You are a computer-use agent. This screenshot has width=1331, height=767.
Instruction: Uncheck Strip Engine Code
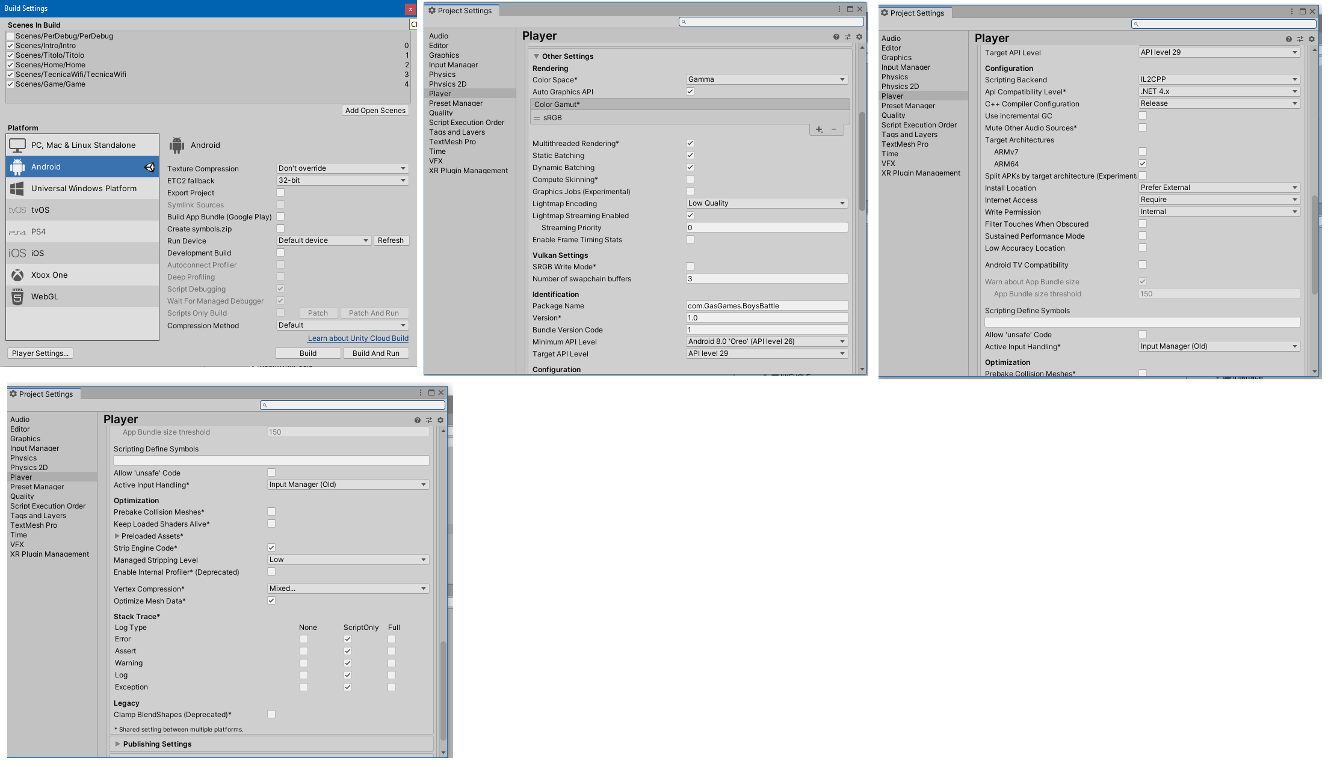pyautogui.click(x=271, y=548)
